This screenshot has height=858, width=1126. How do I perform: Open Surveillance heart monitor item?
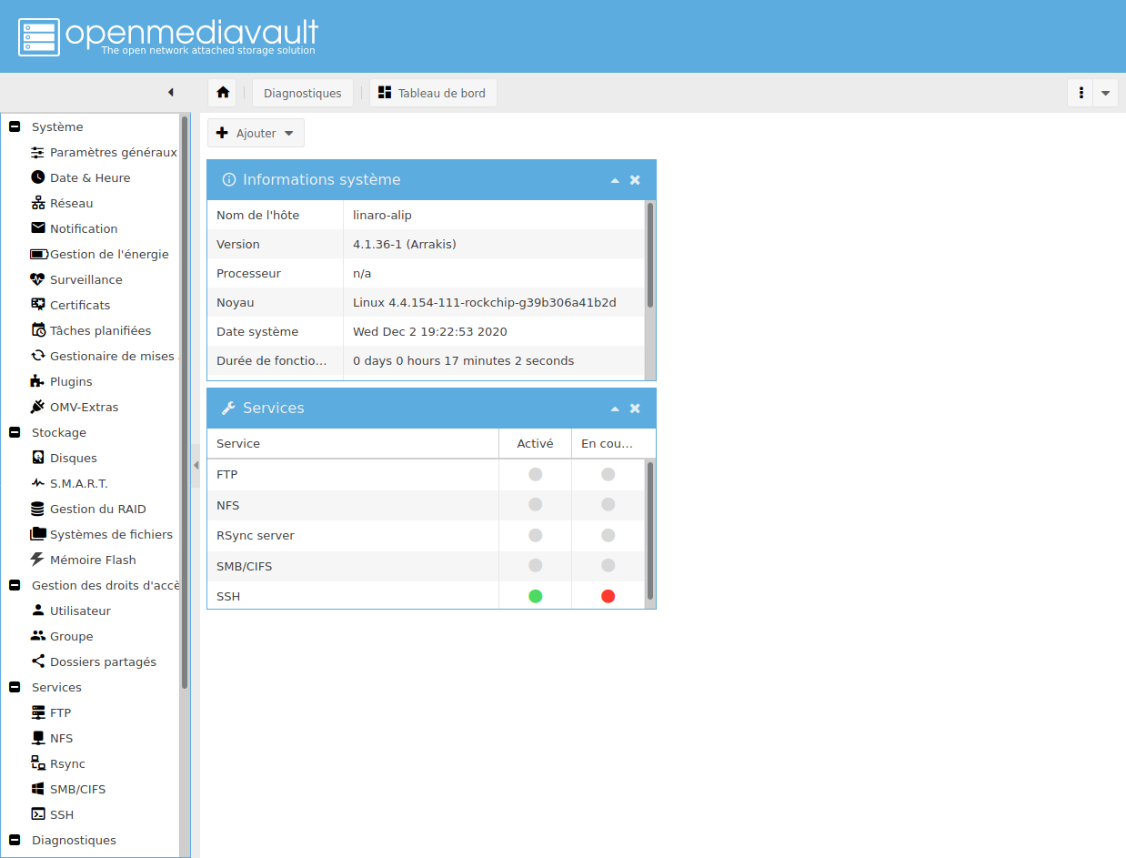85,279
